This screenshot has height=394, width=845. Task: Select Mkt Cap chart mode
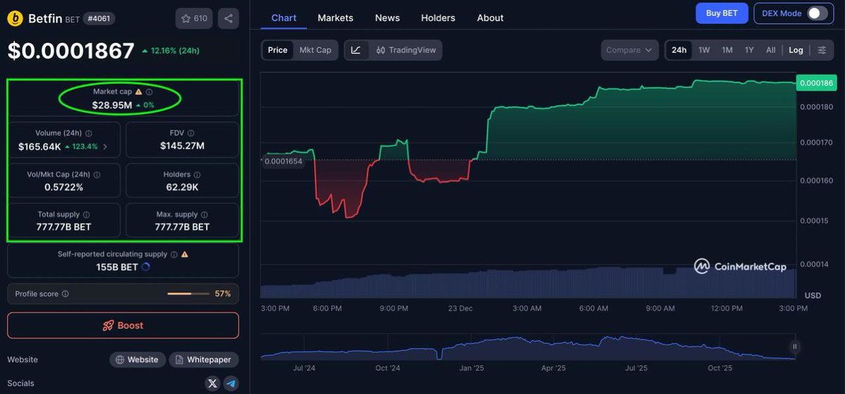[315, 50]
